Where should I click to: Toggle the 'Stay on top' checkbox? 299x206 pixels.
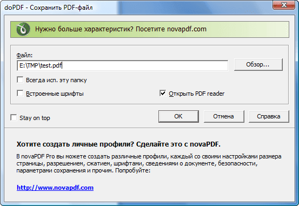tap(14, 117)
